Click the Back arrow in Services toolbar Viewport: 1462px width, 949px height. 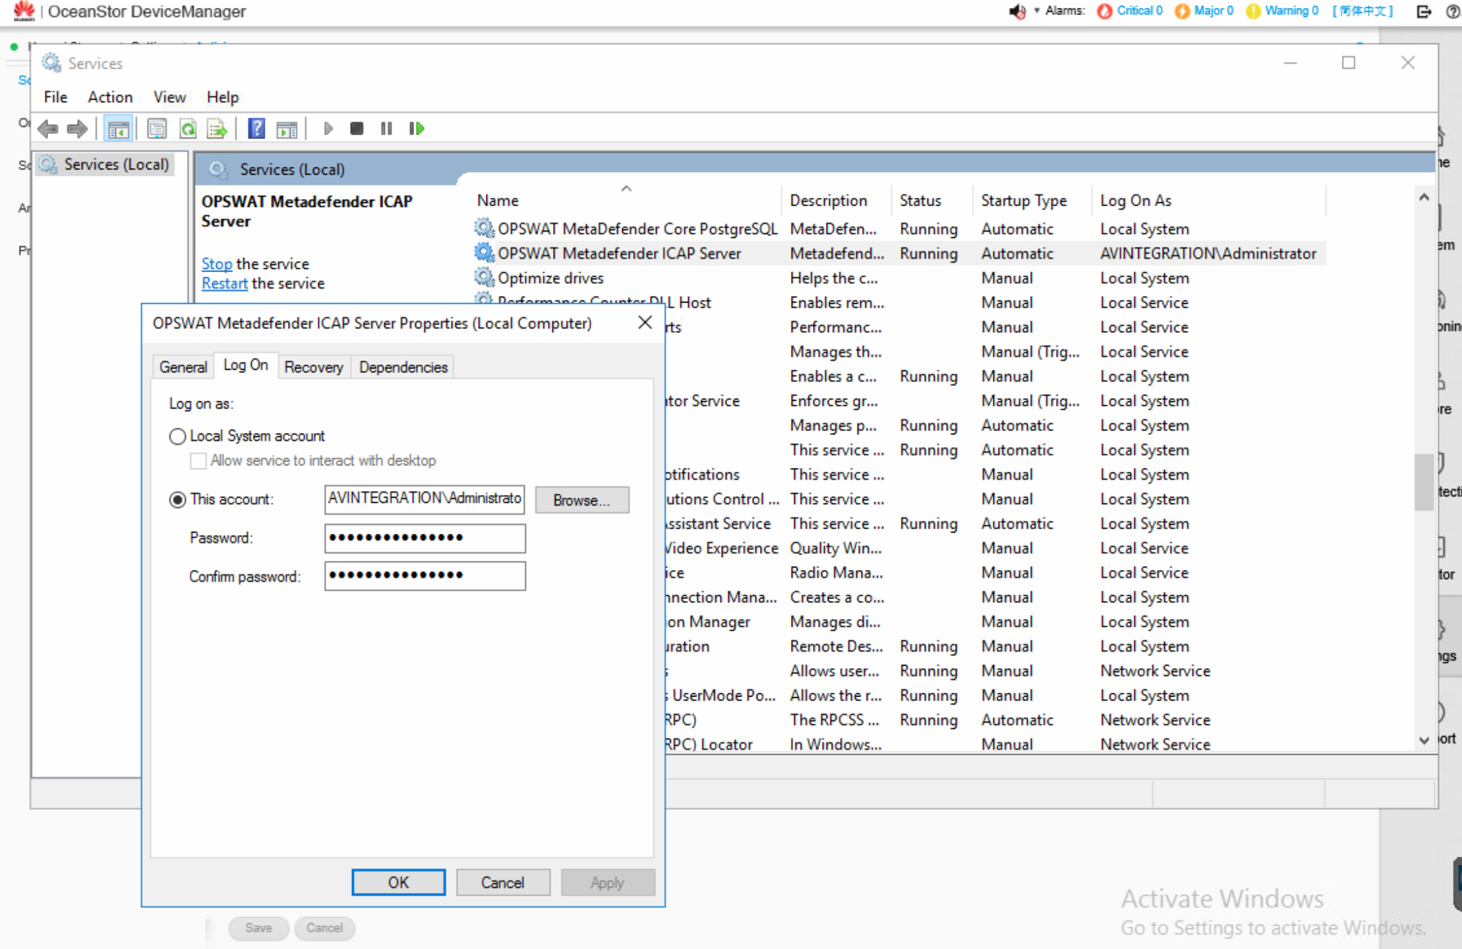tap(48, 129)
